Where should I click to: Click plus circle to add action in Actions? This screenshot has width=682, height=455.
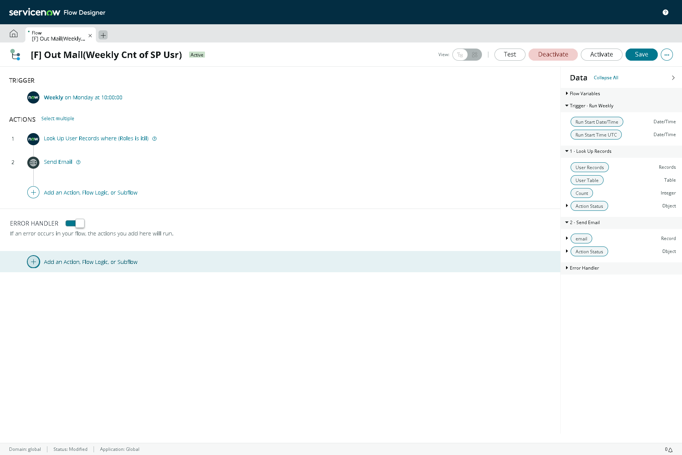(x=33, y=193)
